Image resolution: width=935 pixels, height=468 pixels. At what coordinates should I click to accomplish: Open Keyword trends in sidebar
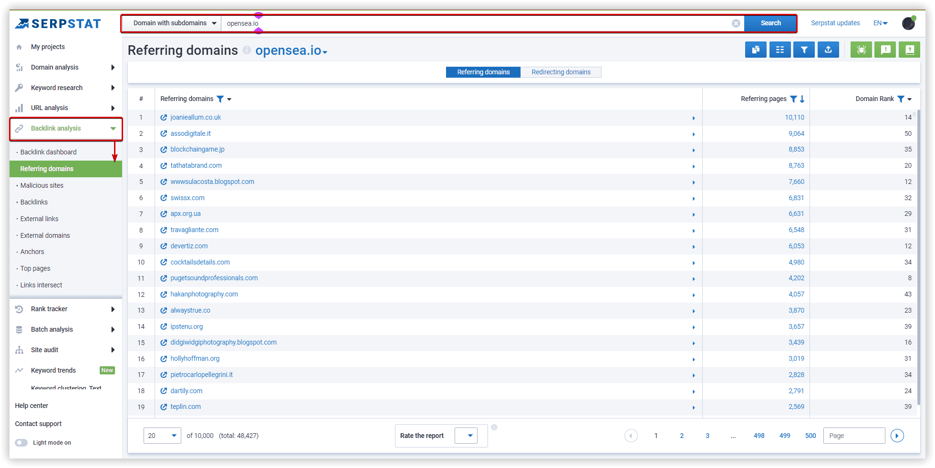pyautogui.click(x=53, y=370)
